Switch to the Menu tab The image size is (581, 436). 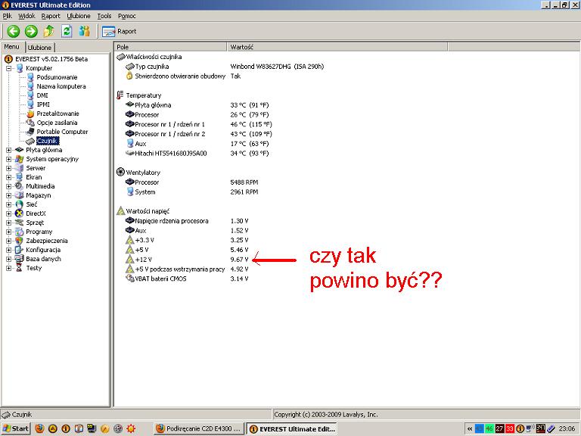[11, 47]
